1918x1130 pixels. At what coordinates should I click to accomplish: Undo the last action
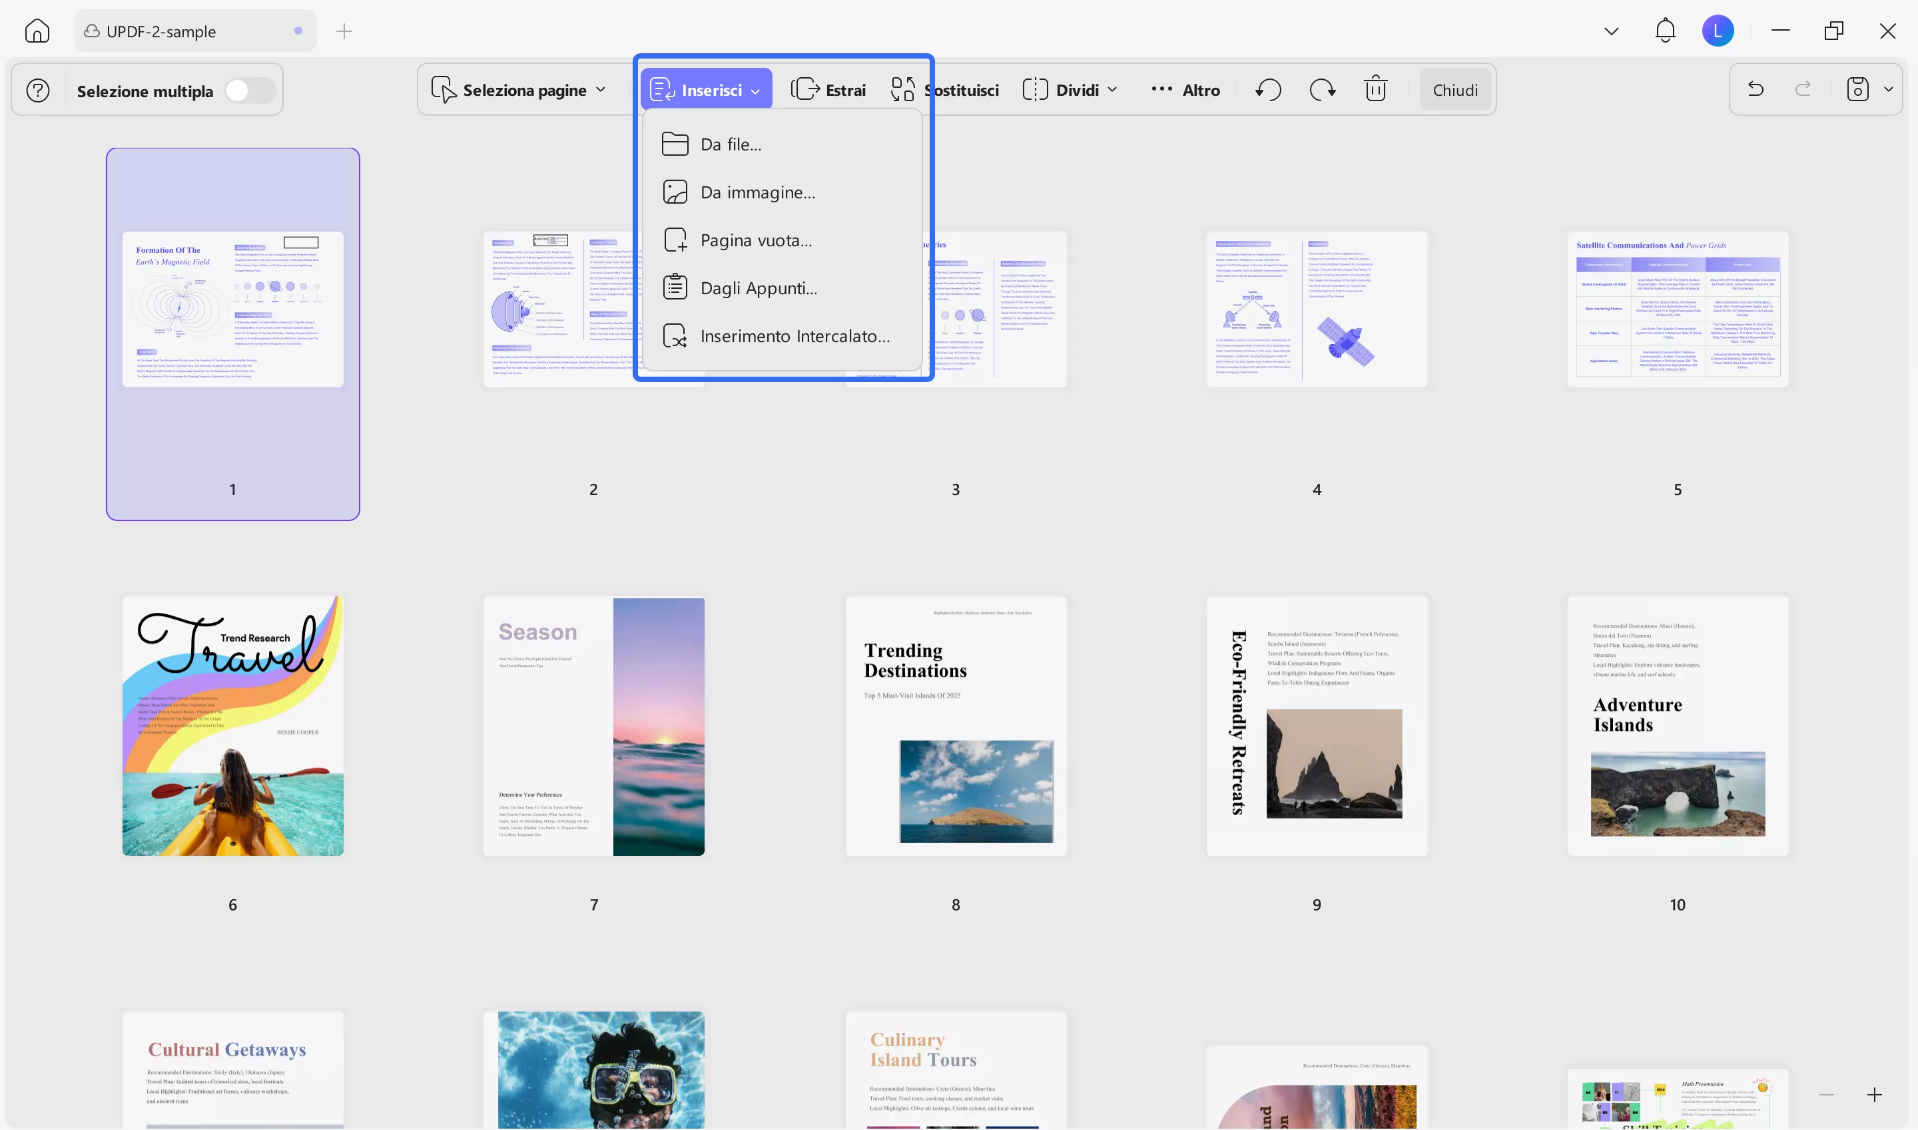click(x=1755, y=89)
